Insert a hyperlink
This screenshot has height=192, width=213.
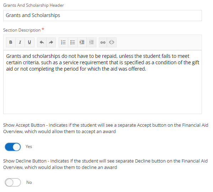(x=103, y=42)
